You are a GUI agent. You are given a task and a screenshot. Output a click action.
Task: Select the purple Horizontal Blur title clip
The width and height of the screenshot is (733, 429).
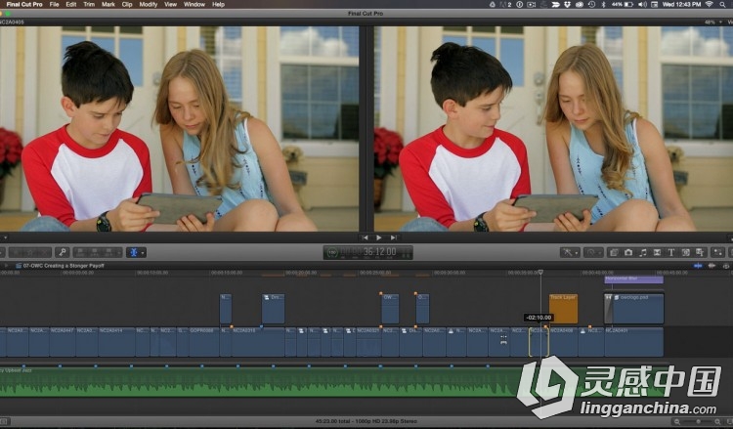point(633,279)
